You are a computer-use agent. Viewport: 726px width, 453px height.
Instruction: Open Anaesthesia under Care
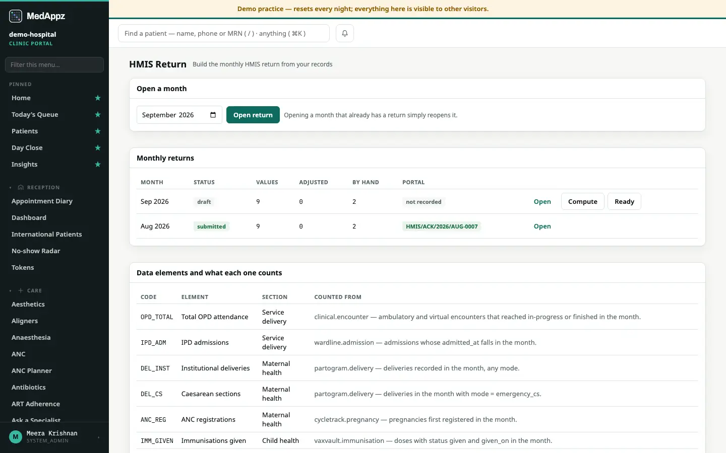[x=31, y=338]
